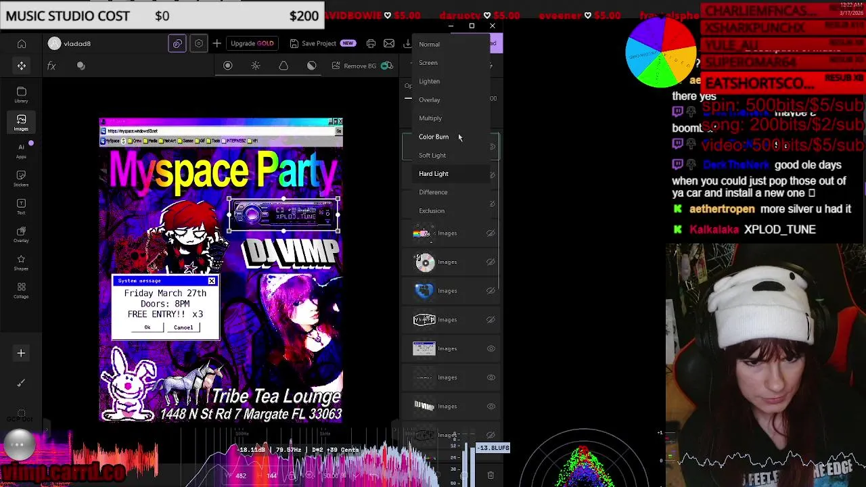Viewport: 866px width, 487px height.
Task: Open the Collage panel
Action: (22, 290)
